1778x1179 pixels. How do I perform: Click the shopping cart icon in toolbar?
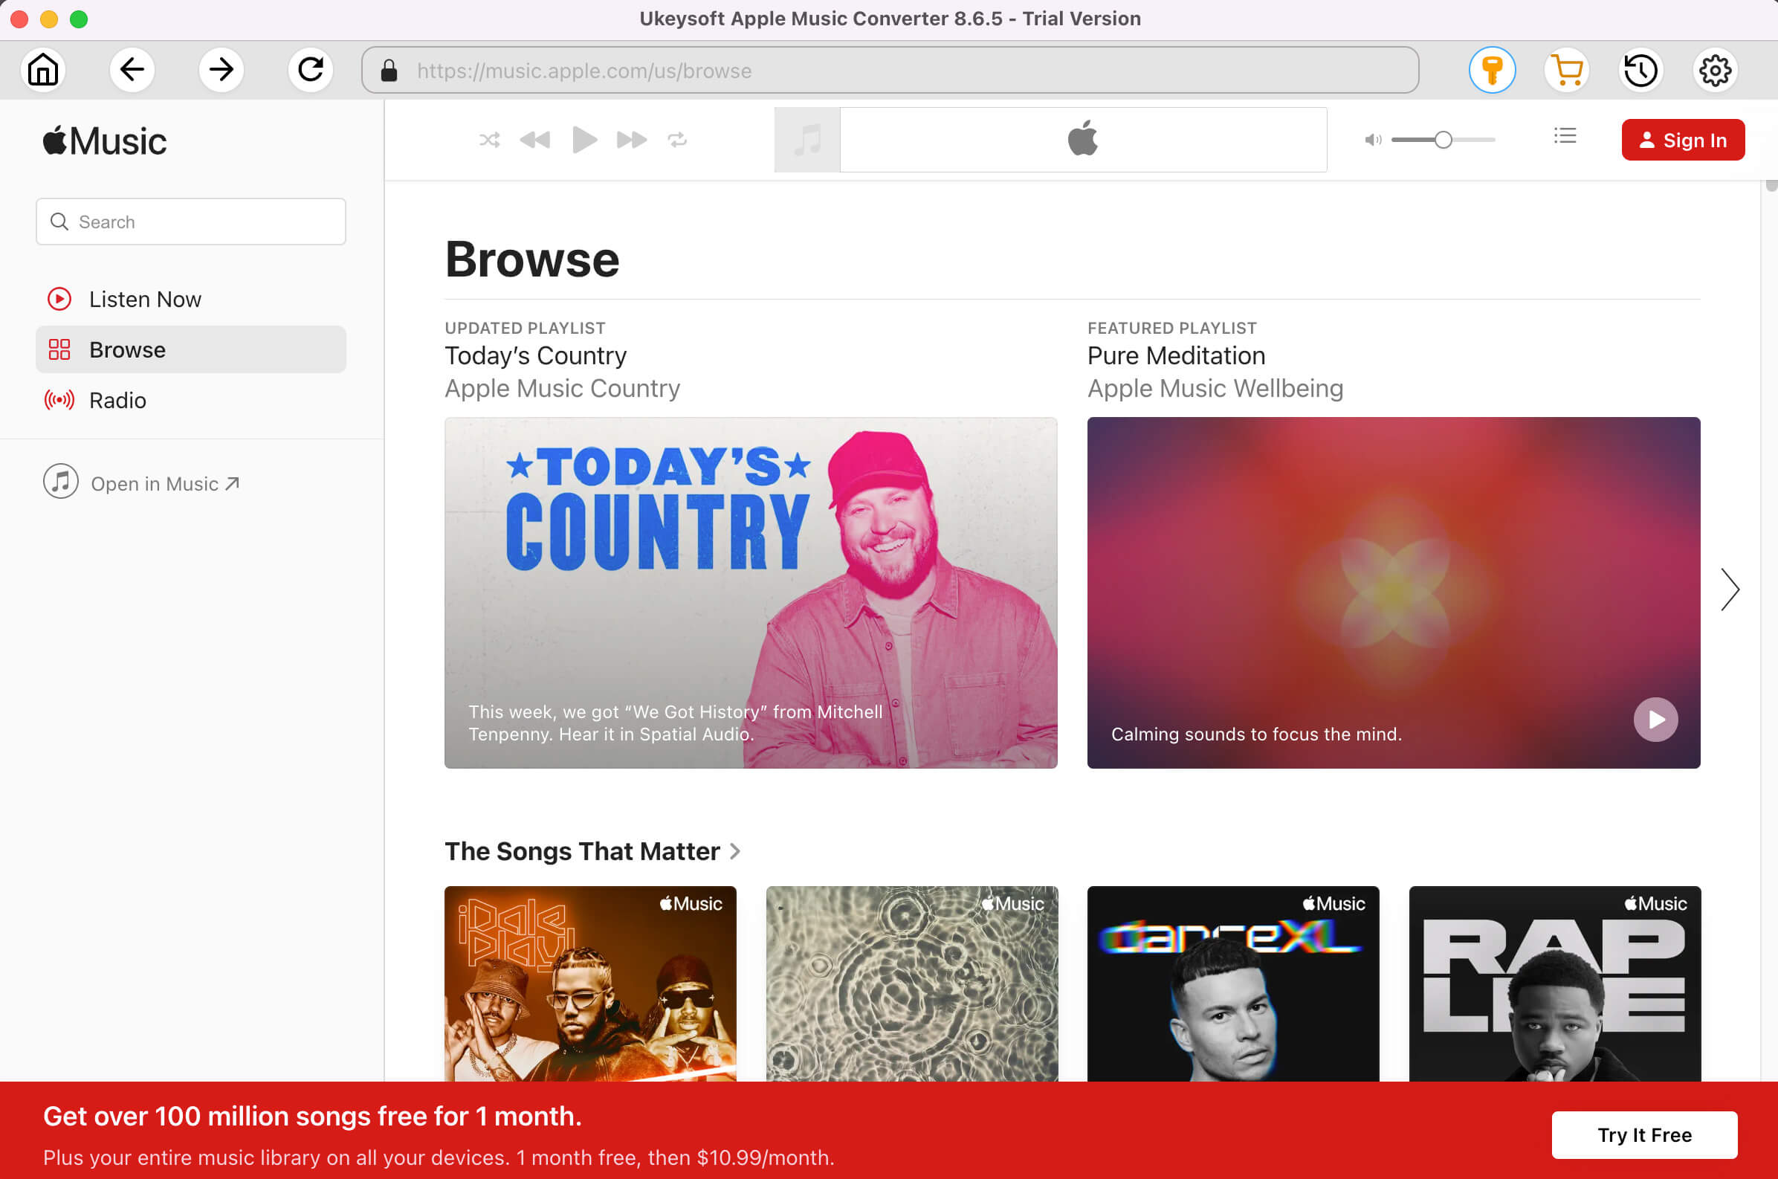tap(1566, 71)
